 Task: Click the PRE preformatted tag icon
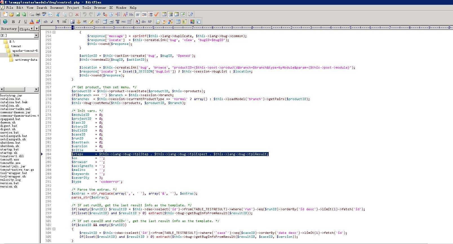[123, 22]
